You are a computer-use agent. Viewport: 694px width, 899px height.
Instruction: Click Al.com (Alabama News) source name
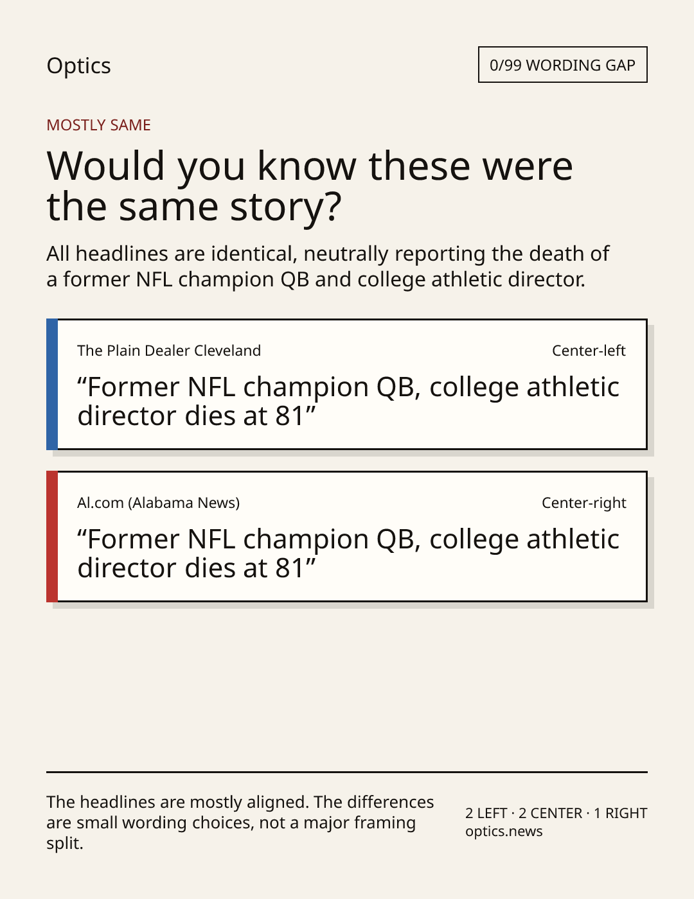pyautogui.click(x=159, y=503)
